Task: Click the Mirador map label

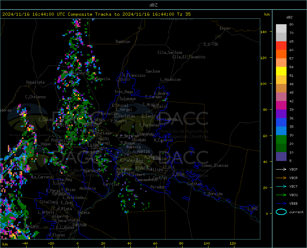Action: [x=157, y=187]
